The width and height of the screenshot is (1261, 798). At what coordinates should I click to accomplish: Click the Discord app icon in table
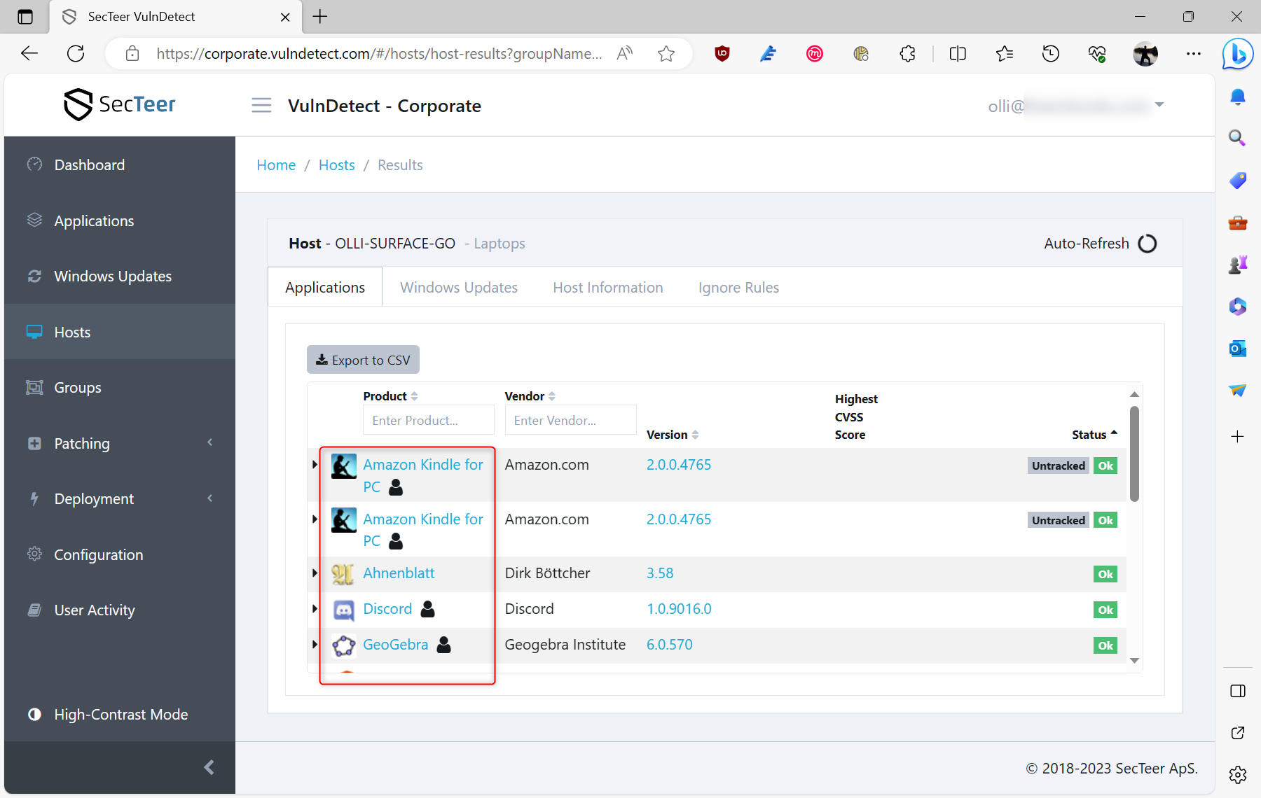[x=343, y=610]
